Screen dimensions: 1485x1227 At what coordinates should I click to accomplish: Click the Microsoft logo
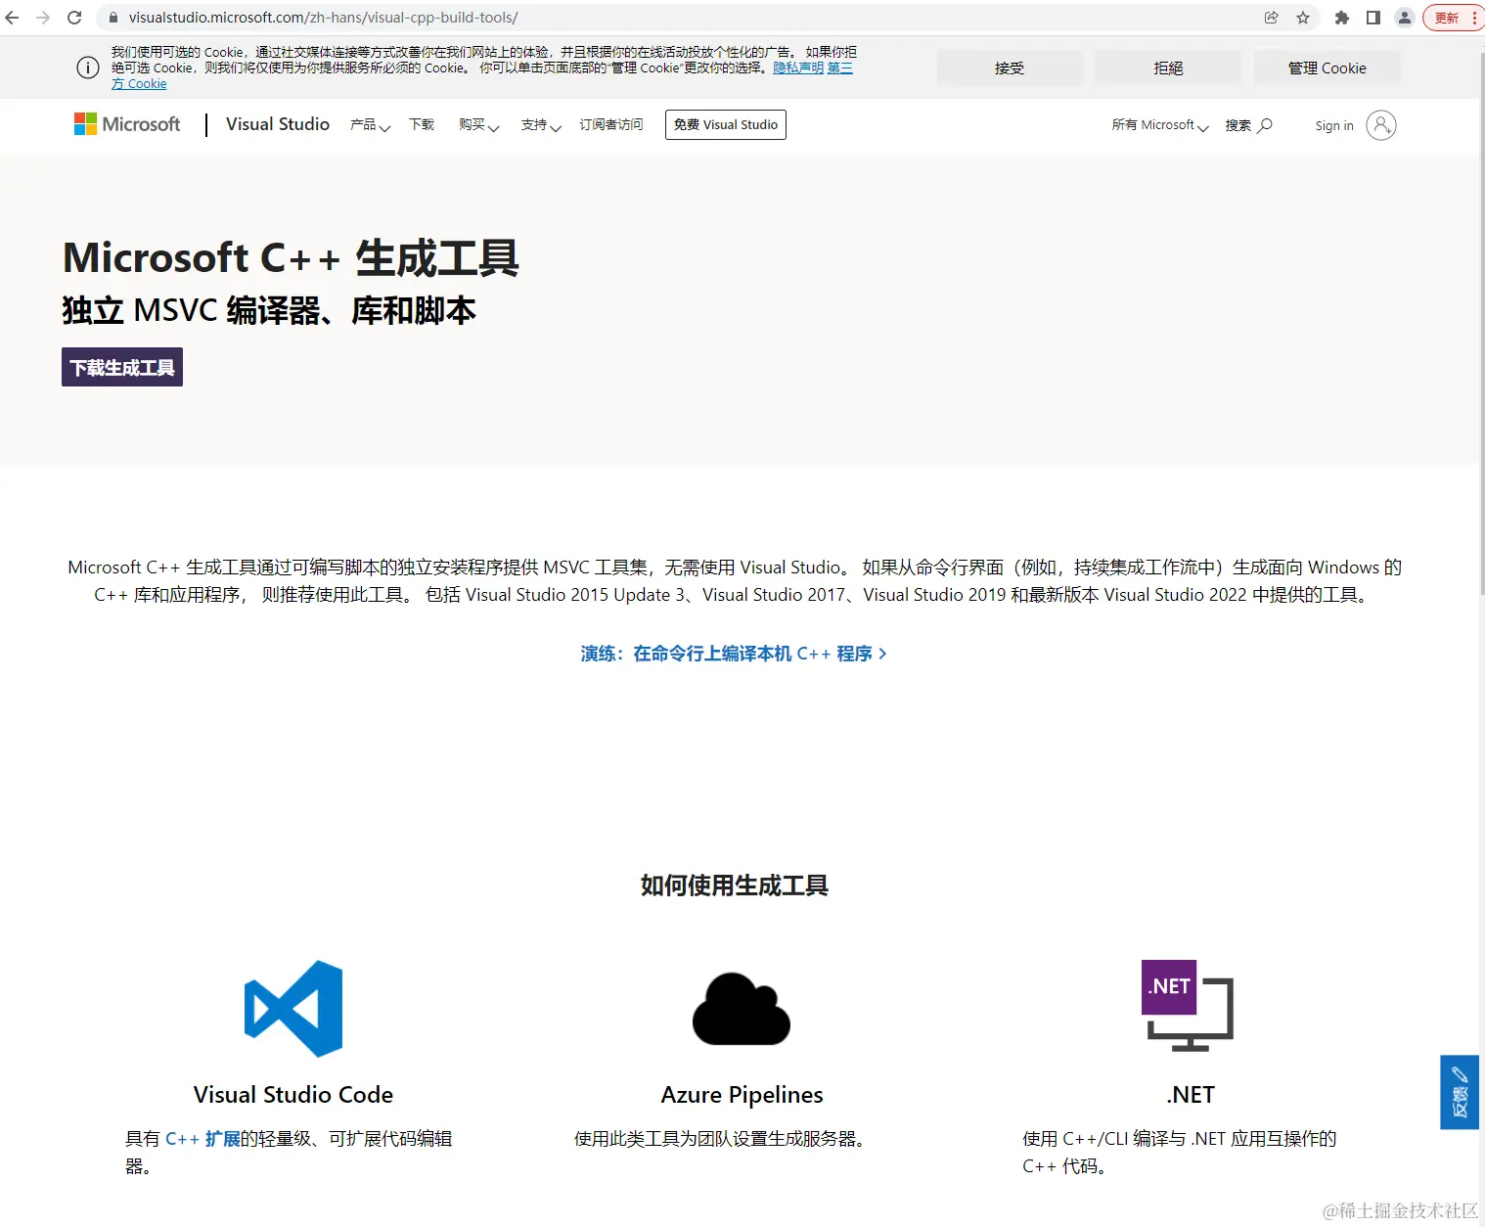point(127,124)
